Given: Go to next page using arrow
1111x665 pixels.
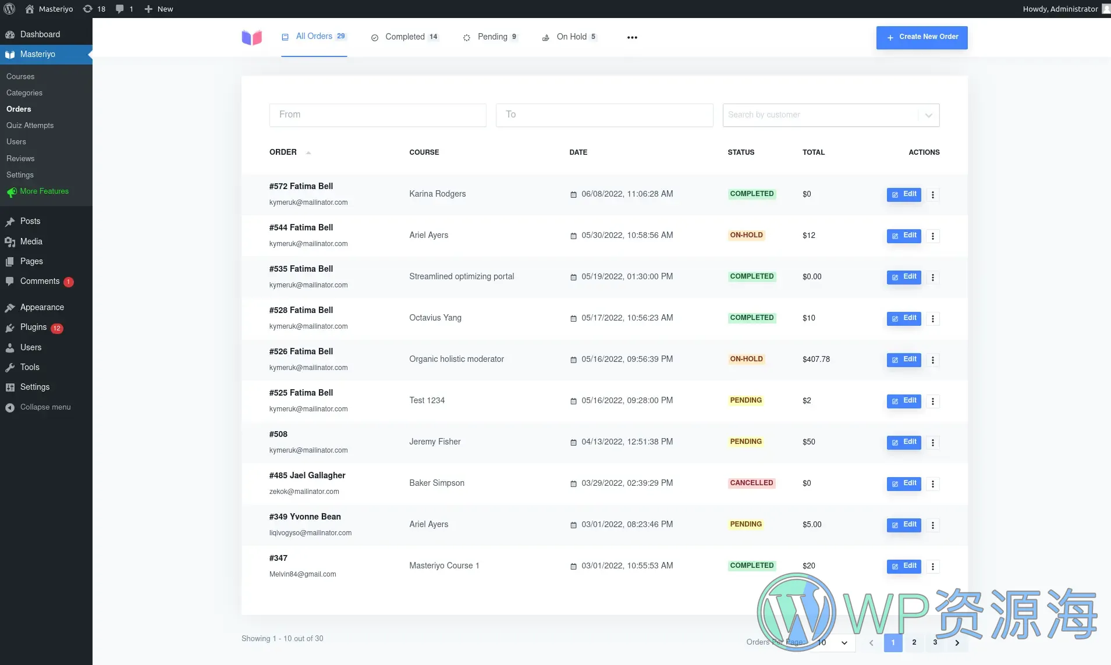Looking at the screenshot, I should click(957, 643).
